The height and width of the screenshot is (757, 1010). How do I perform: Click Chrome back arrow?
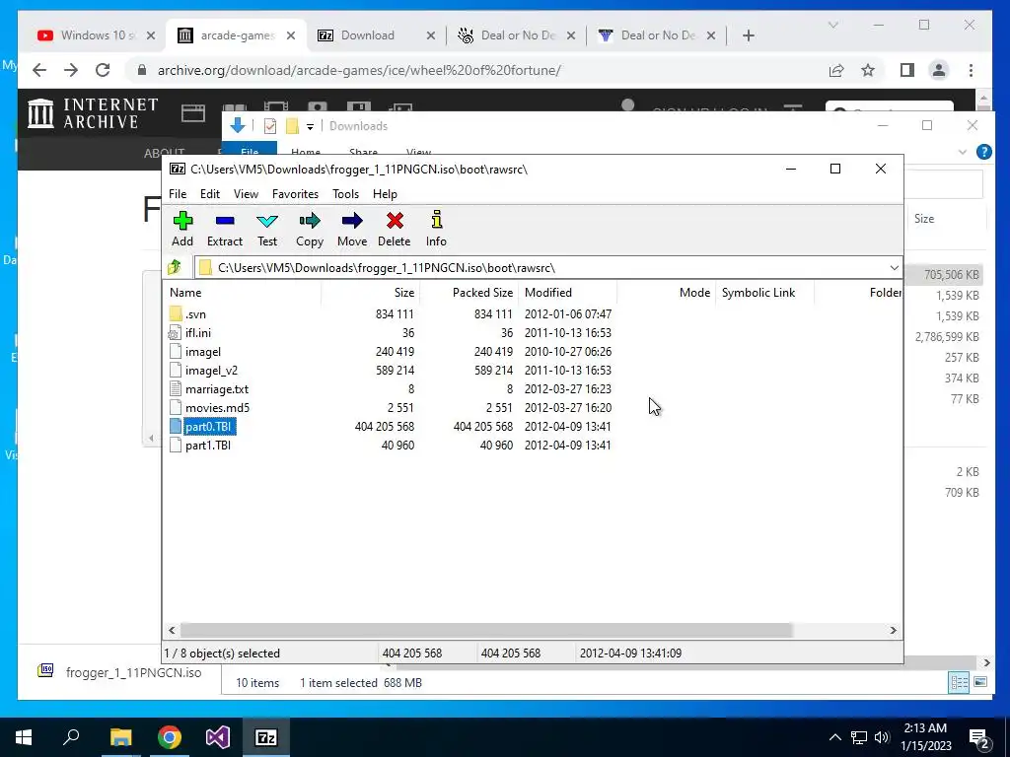[39, 70]
